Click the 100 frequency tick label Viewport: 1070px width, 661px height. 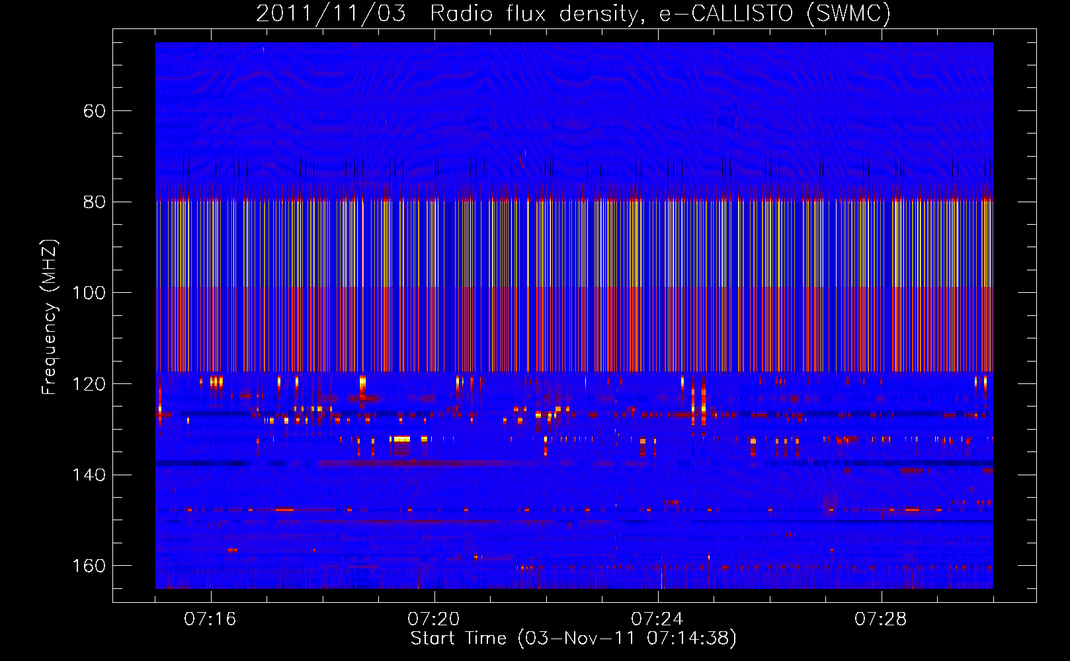(x=89, y=293)
